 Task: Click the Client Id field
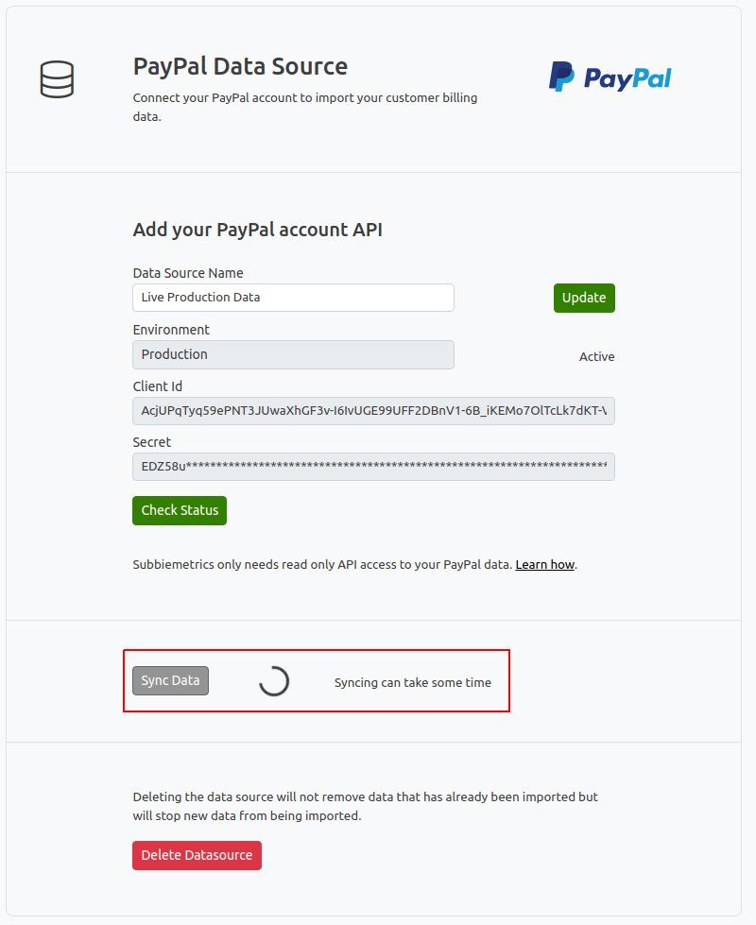coord(373,411)
